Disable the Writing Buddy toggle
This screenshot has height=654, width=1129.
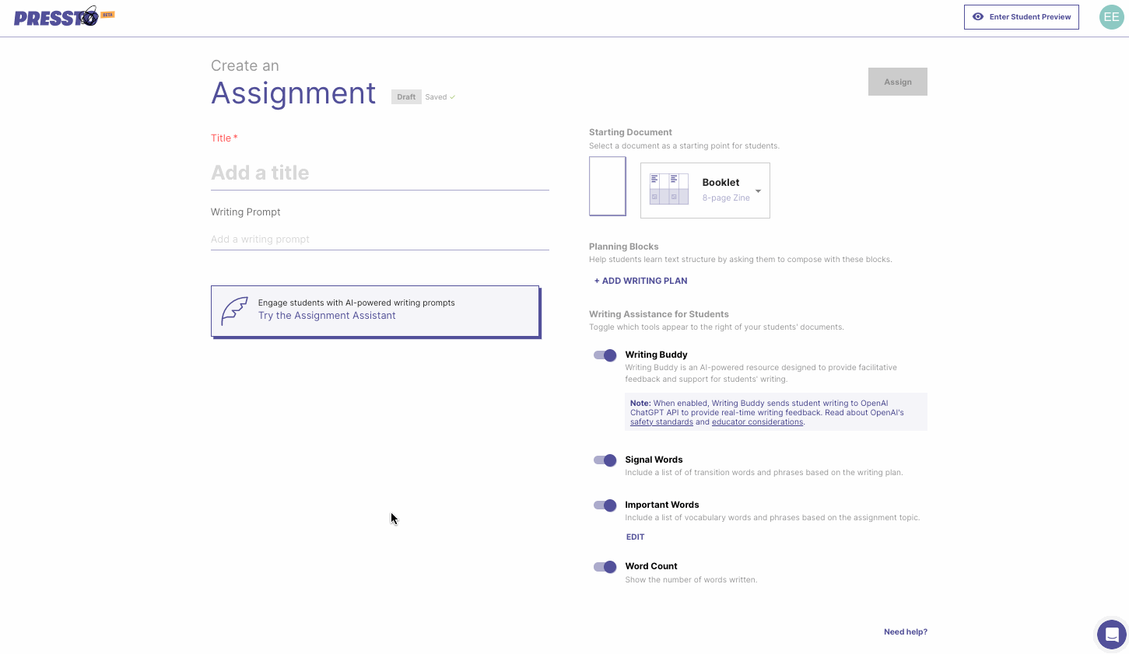click(605, 355)
